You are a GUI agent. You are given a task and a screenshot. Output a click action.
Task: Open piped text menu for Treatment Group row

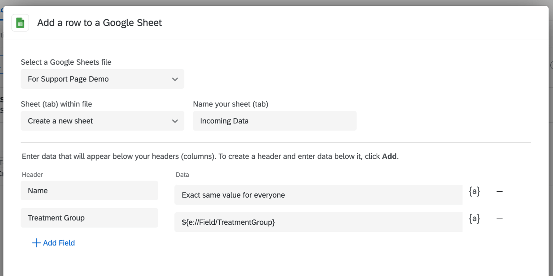[x=474, y=219]
